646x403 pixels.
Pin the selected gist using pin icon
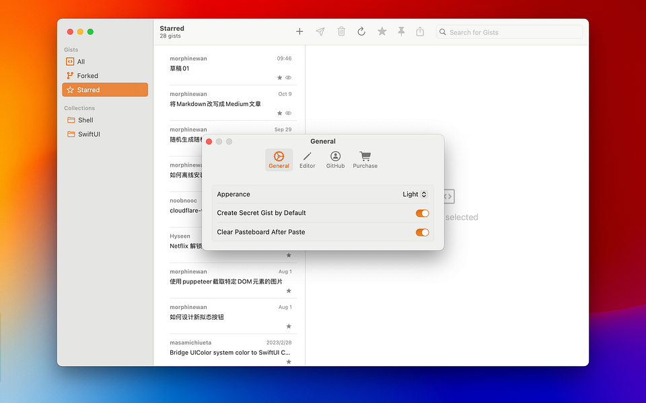[x=401, y=31]
